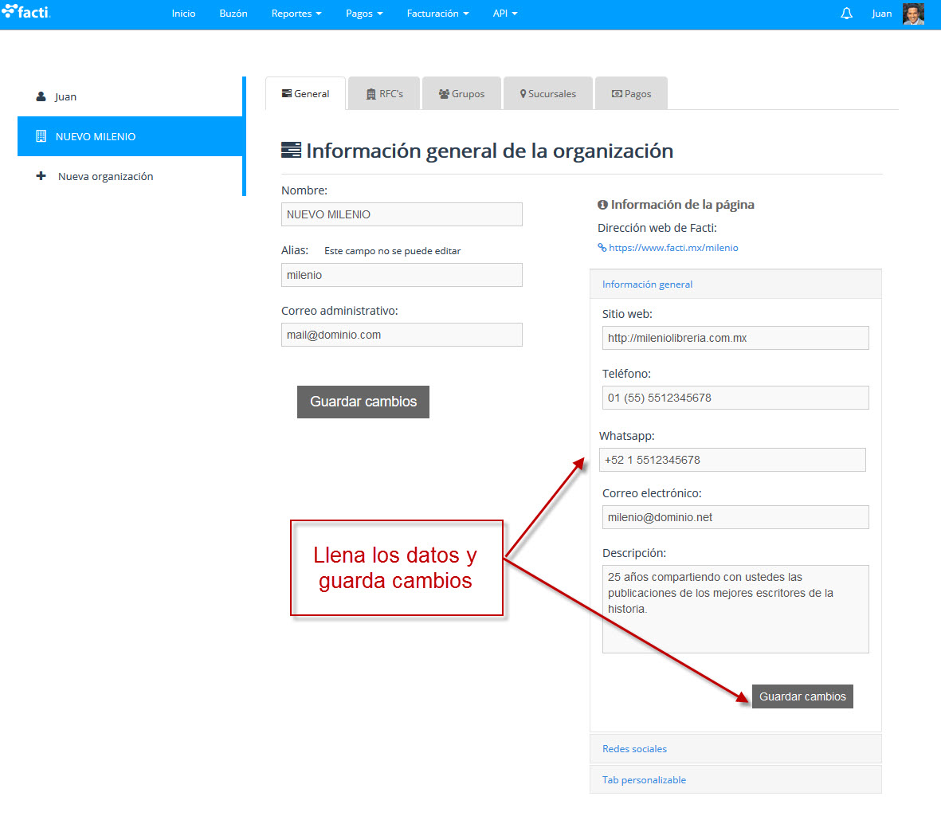Go to Inicio in the navigation bar

pyautogui.click(x=183, y=14)
